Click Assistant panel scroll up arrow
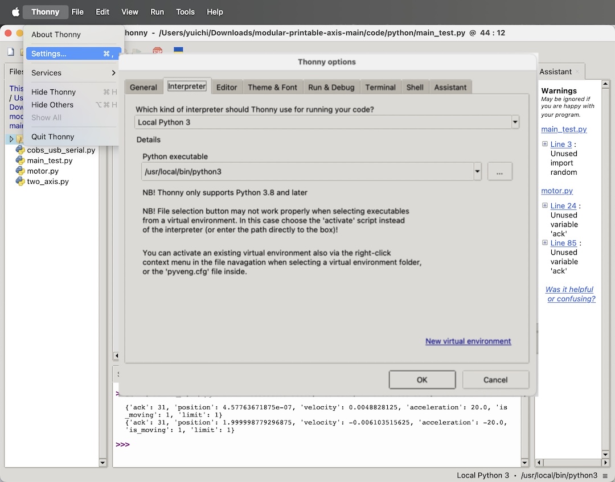The image size is (615, 482). click(605, 84)
